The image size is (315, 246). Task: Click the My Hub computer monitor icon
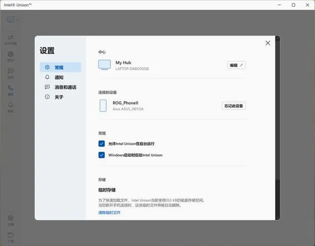pos(104,65)
